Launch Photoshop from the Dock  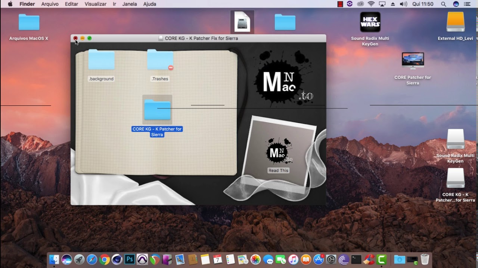[x=130, y=259]
